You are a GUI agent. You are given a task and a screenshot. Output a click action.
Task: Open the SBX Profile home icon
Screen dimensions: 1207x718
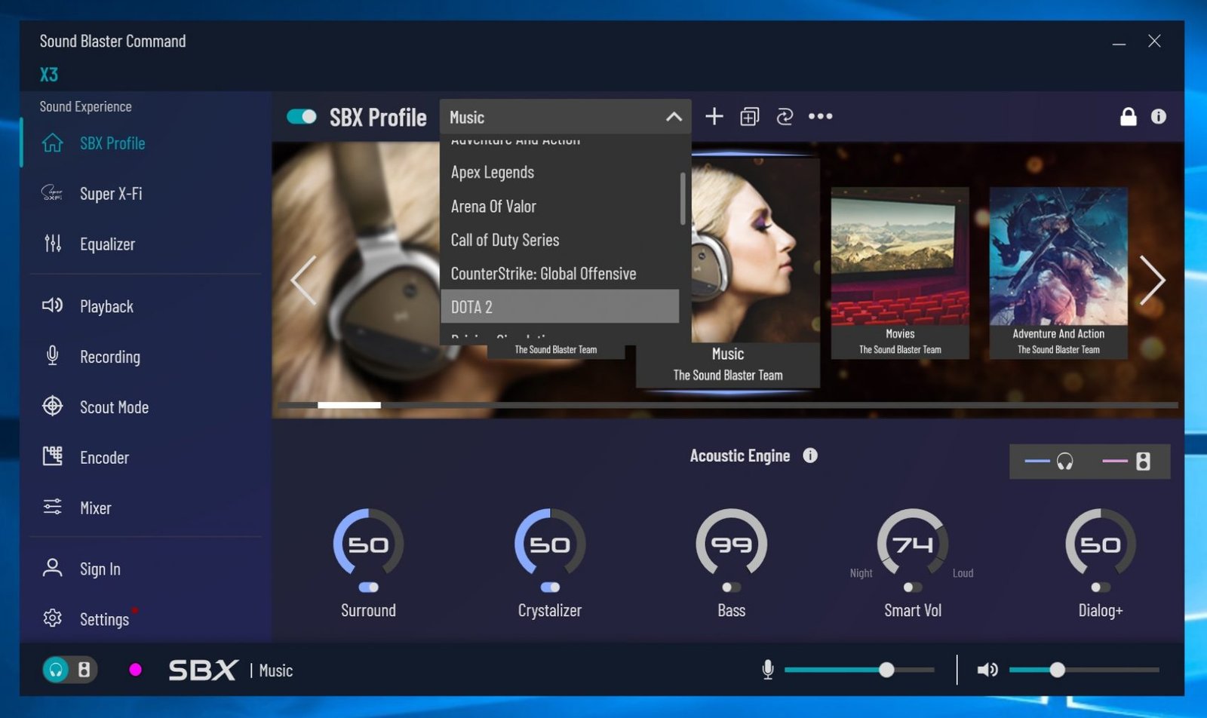coord(52,143)
